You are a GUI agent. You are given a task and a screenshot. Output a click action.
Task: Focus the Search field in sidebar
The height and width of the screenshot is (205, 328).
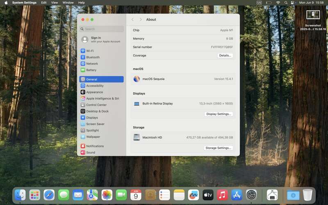pos(101,29)
